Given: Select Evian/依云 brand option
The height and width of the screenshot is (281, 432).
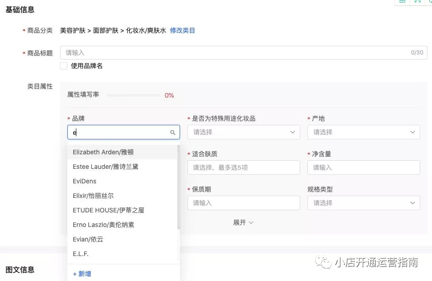Looking at the screenshot, I should click(122, 240).
